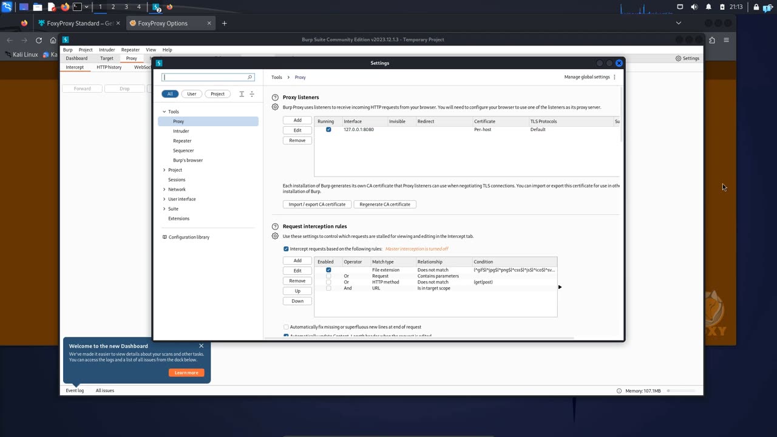Click the magnifier icon in settings search

click(249, 77)
